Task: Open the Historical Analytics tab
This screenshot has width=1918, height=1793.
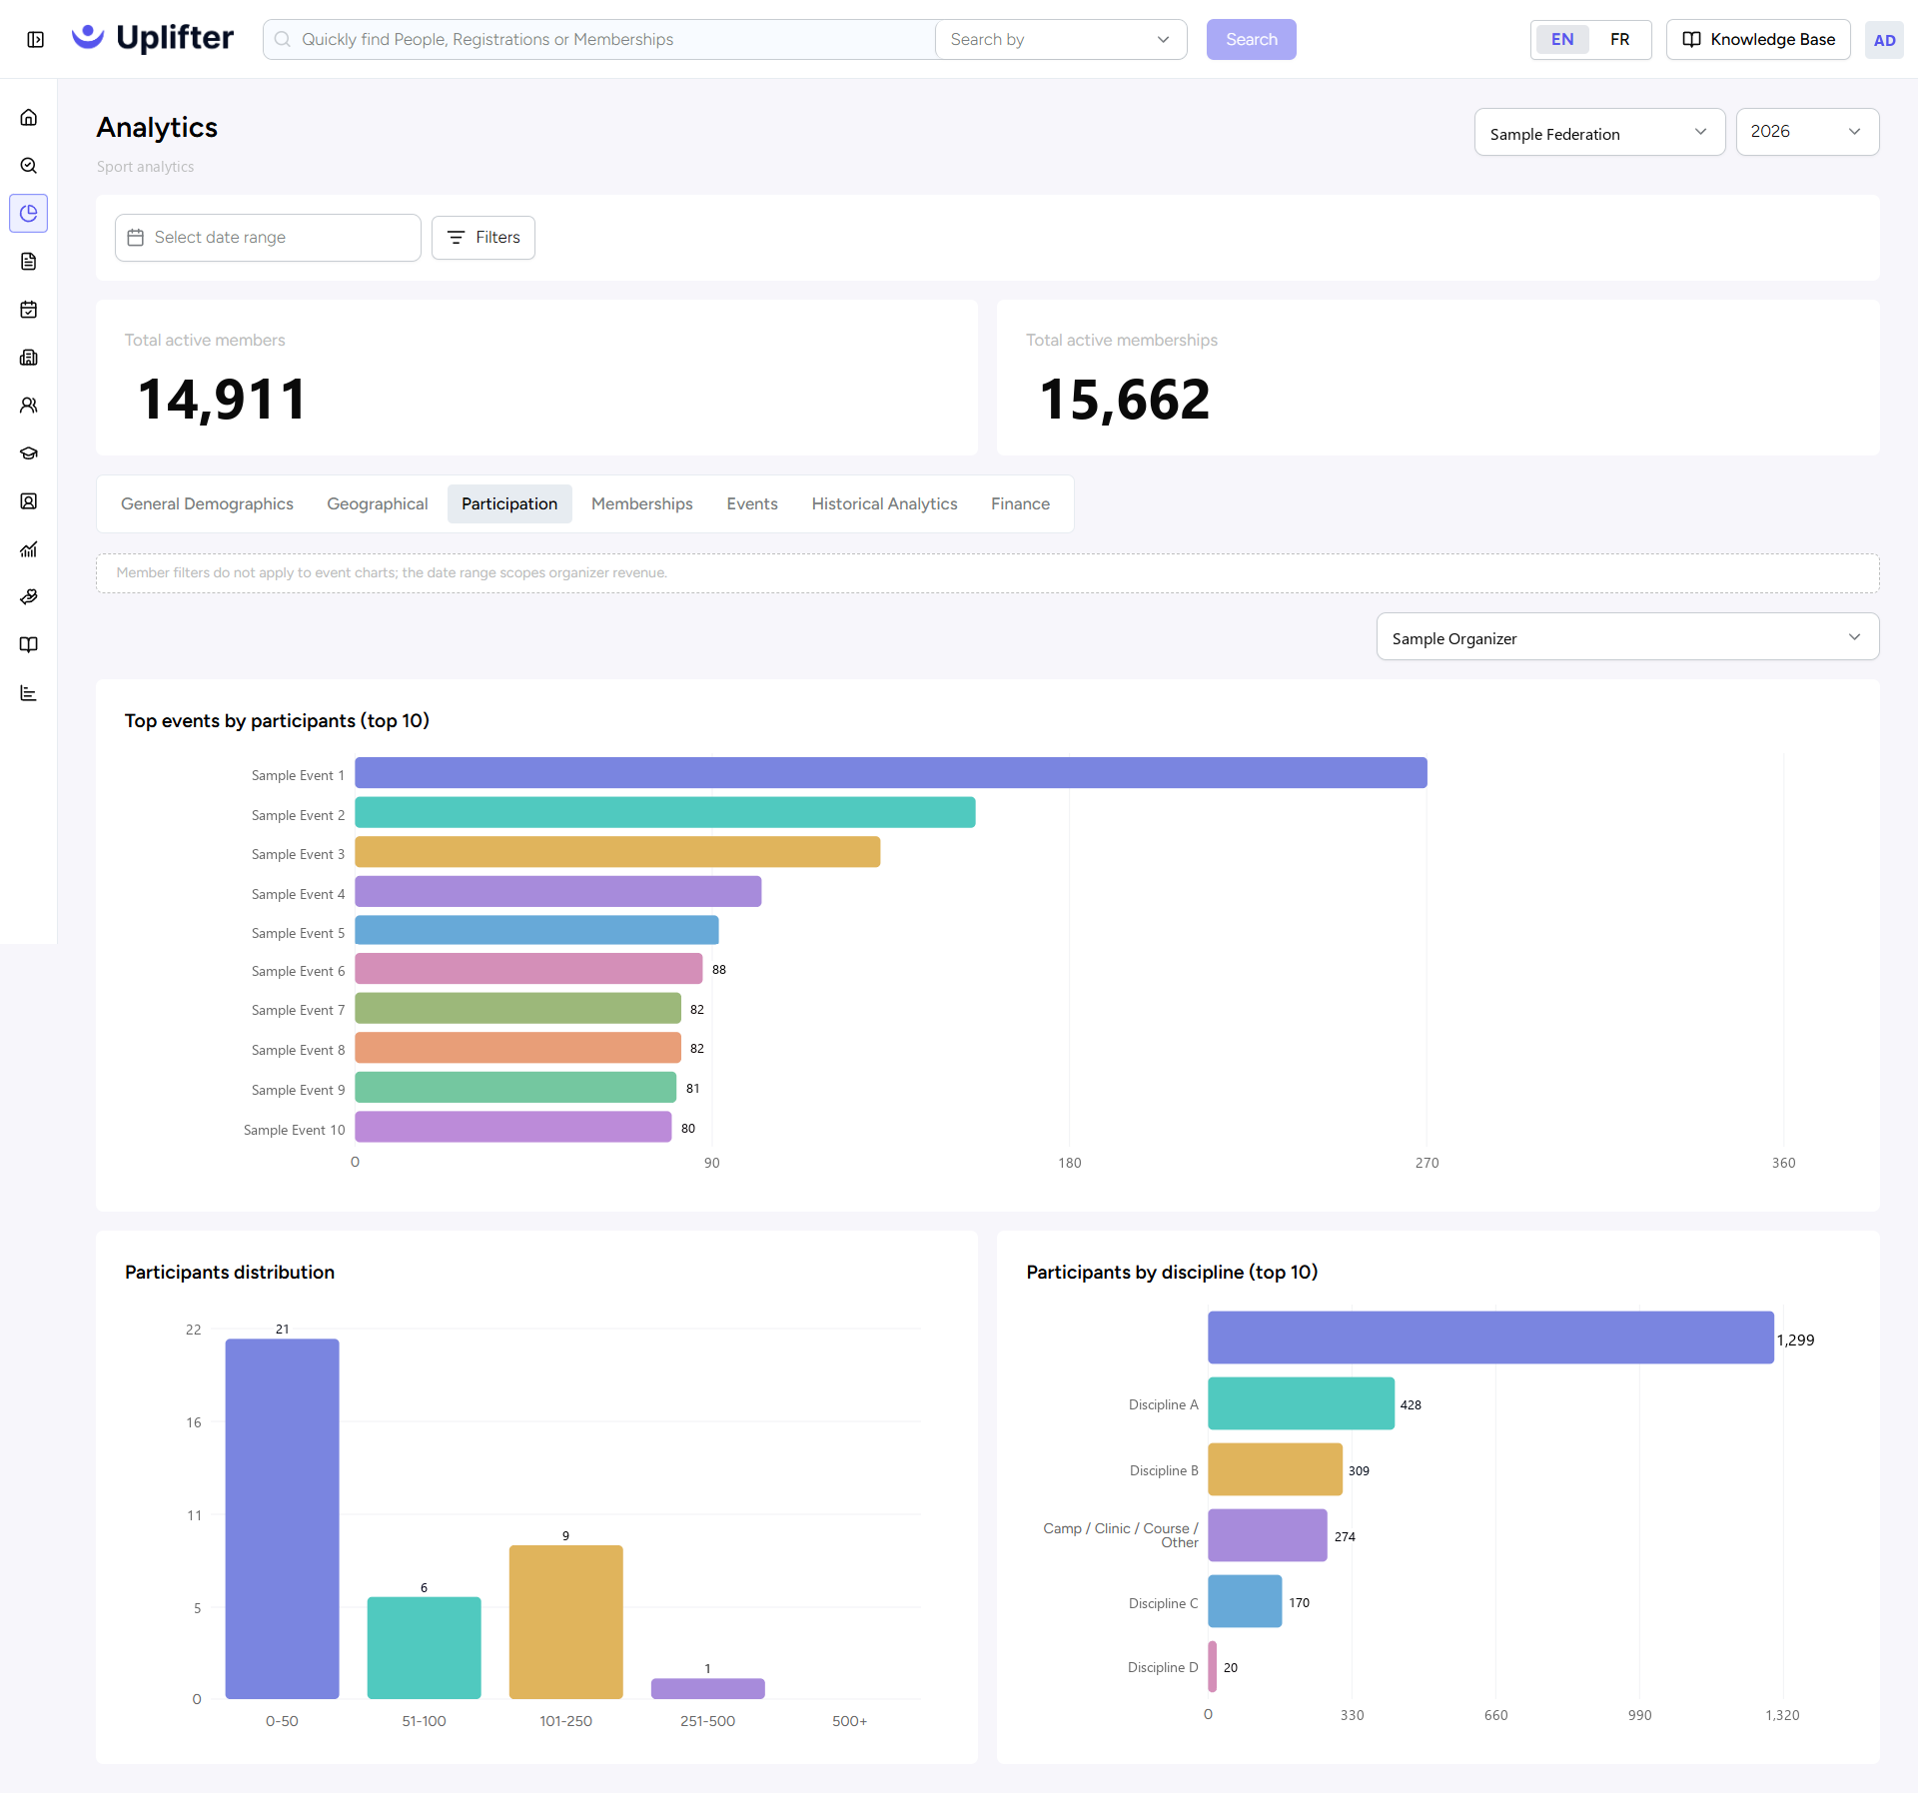Action: click(x=884, y=504)
